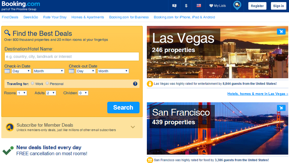Click My Lists text link

pos(220,6)
